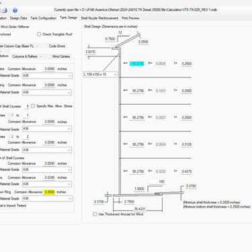252x252 pixels.
Task: Open Material Grade dropdown below 0.0295 allowance
Action: [x=47, y=184]
